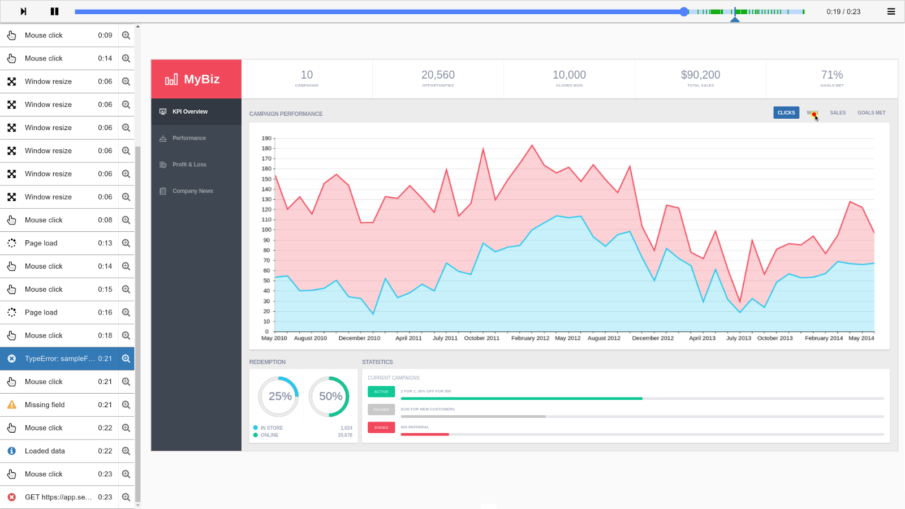
Task: Click magnifier icon next to Loaded data
Action: [x=126, y=451]
